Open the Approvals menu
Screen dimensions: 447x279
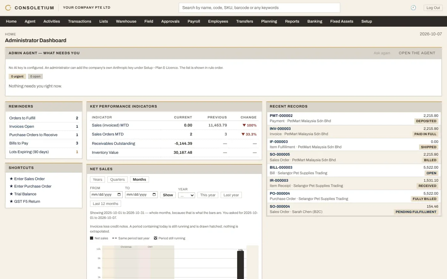point(170,21)
